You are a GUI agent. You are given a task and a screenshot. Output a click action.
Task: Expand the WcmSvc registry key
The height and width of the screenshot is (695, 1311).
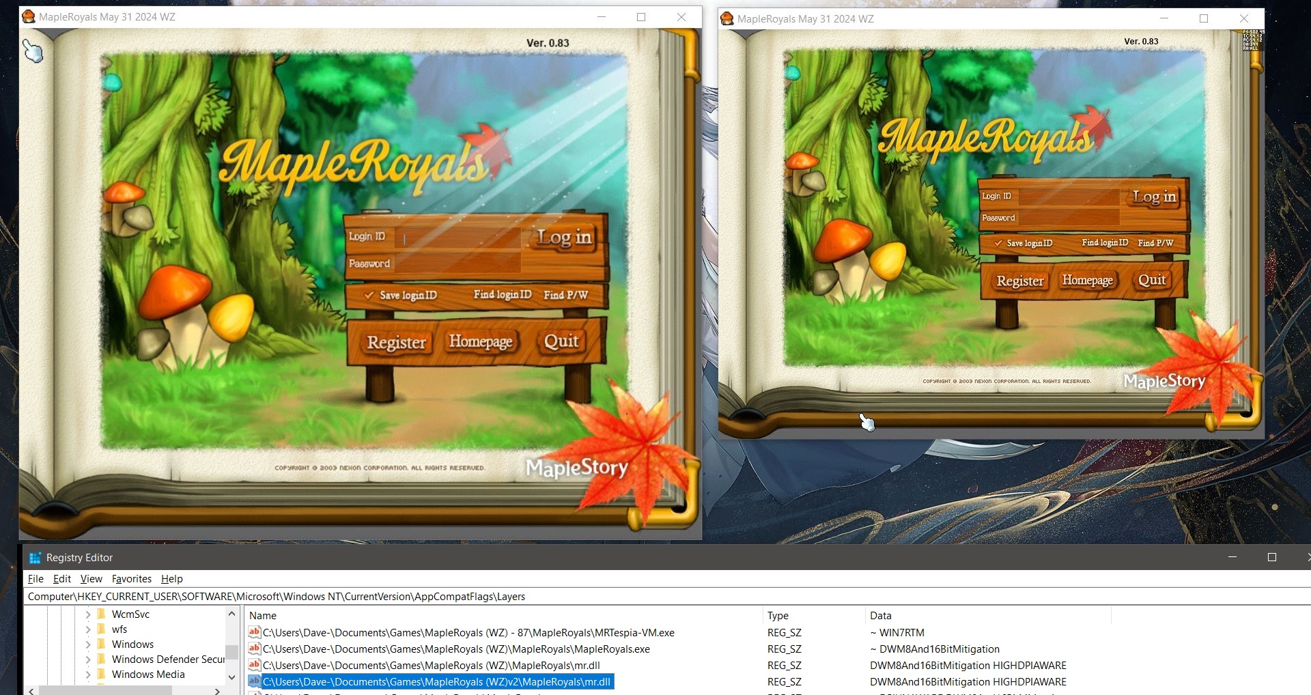click(88, 614)
